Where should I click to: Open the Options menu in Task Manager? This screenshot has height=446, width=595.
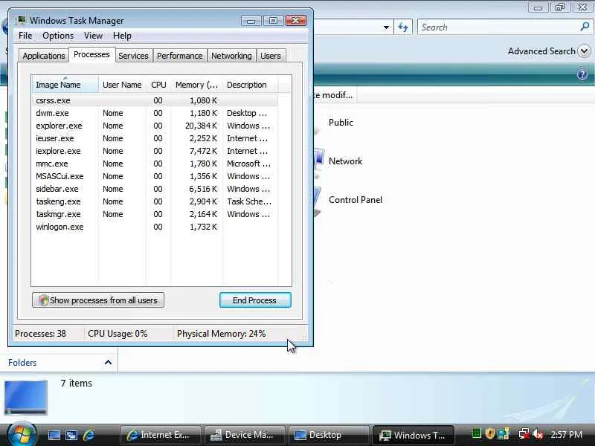(58, 36)
